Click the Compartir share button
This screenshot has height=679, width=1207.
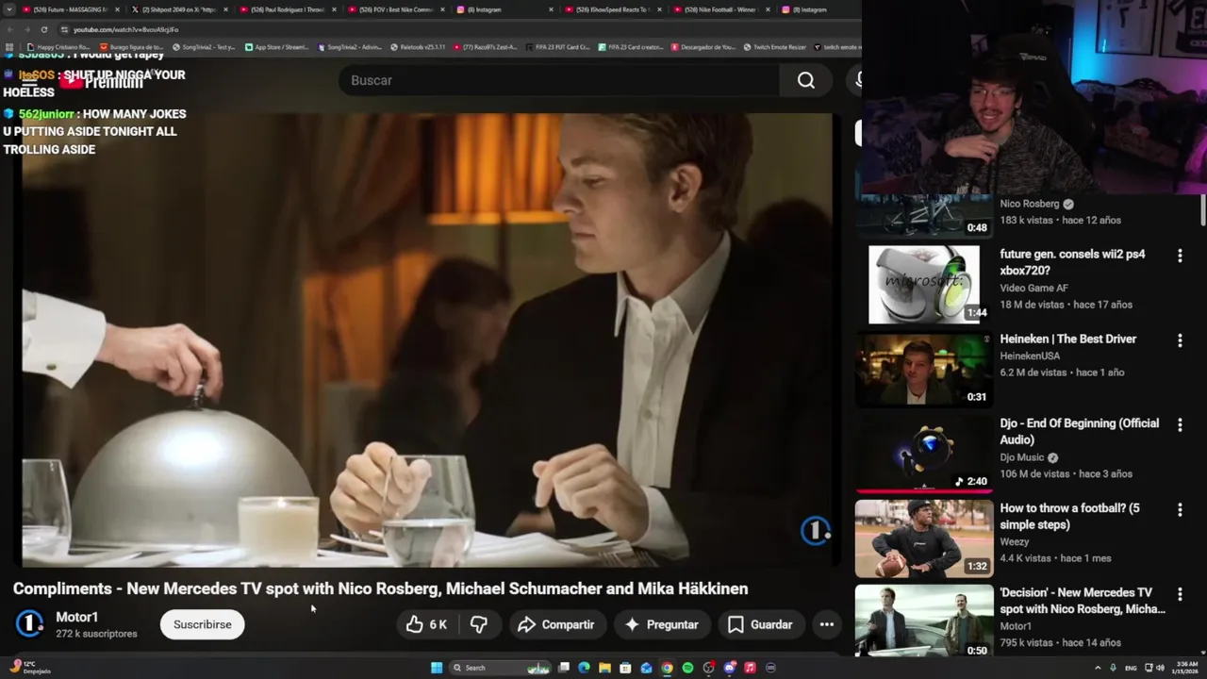(556, 624)
